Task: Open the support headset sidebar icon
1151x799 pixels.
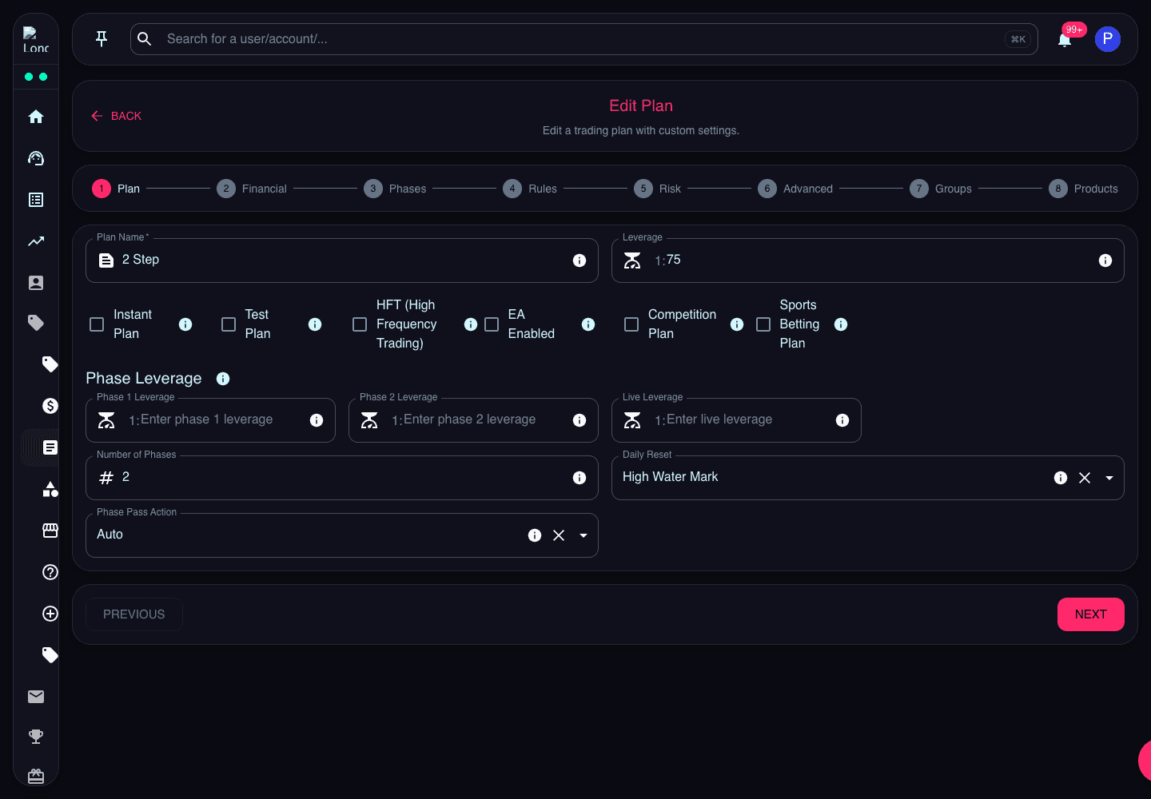Action: pos(36,158)
